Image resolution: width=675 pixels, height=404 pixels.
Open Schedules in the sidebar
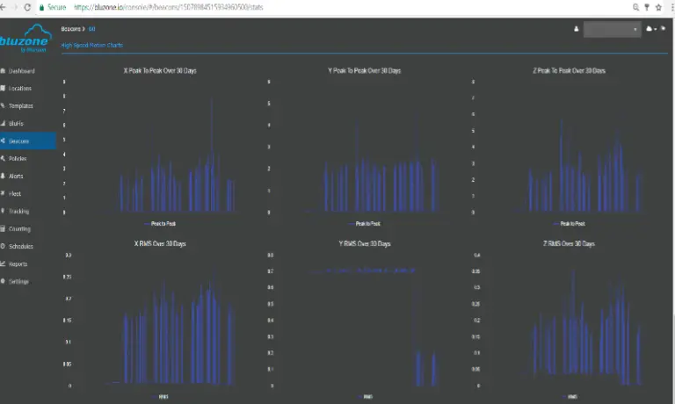click(x=21, y=247)
